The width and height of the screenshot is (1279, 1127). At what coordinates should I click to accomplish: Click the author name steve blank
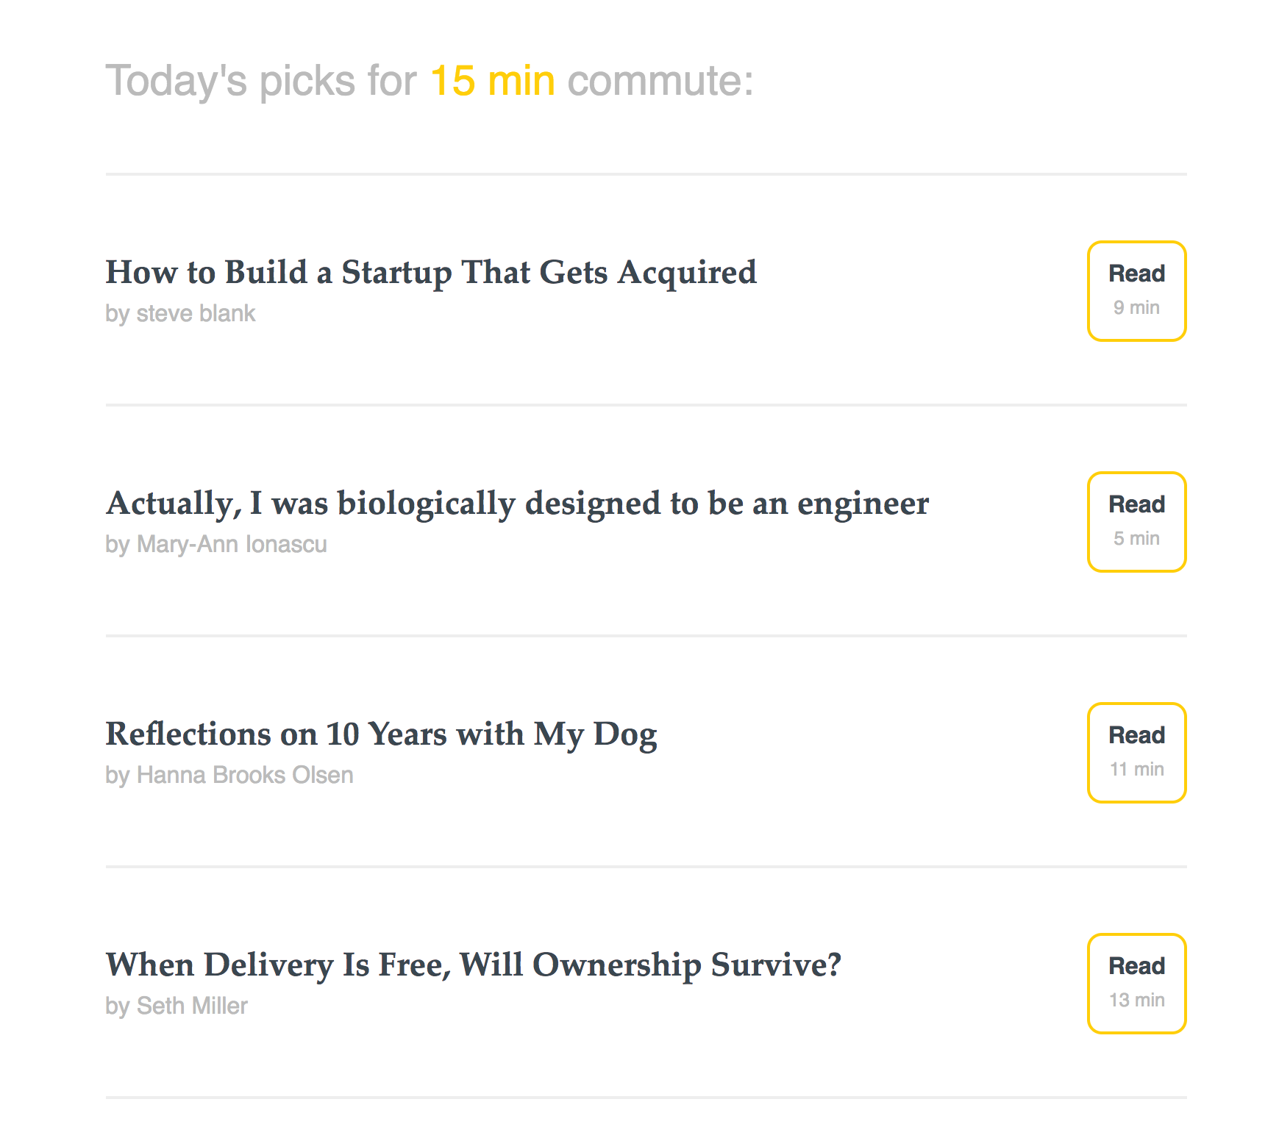(181, 312)
